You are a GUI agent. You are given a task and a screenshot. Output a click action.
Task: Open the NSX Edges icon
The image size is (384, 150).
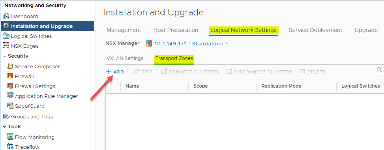point(6,46)
